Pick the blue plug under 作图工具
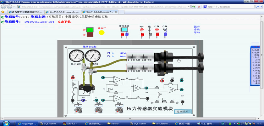The width and height of the screenshot is (264, 126). 127,35
